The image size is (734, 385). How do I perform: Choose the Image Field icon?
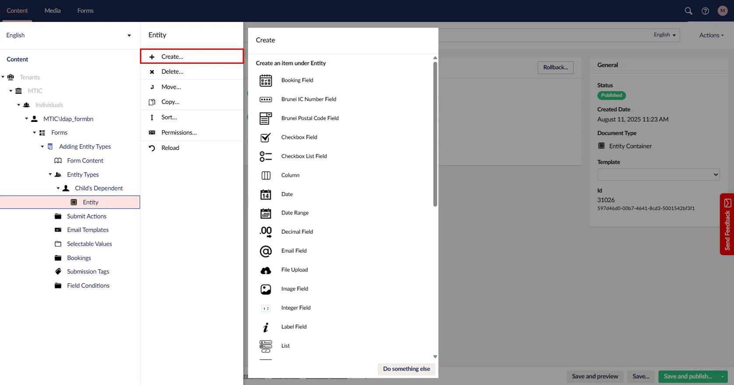point(266,289)
